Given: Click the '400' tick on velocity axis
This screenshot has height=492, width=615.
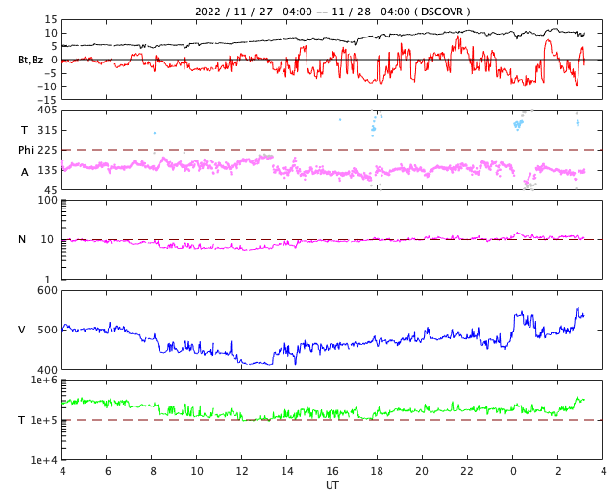Looking at the screenshot, I should [47, 370].
